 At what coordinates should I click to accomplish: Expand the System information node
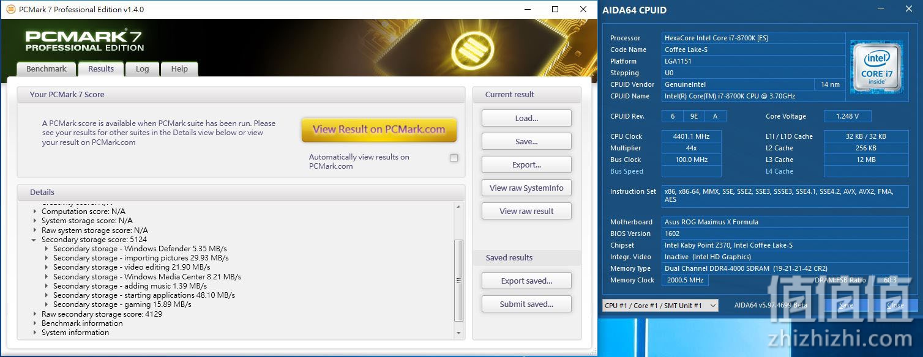35,333
